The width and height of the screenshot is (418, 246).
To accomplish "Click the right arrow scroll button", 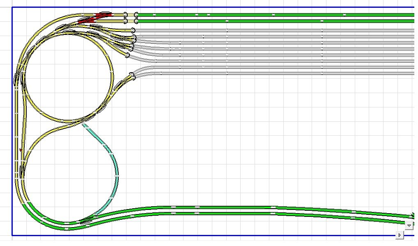I will click(x=400, y=235).
